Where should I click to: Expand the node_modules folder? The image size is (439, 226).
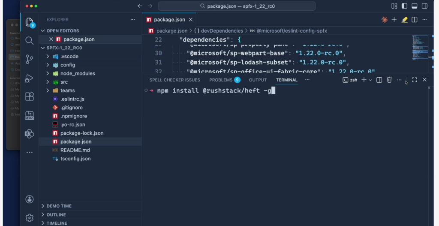click(x=48, y=73)
